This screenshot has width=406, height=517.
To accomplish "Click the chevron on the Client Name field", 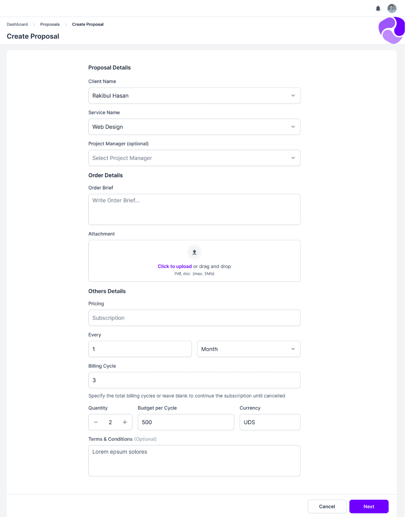I will click(x=293, y=95).
